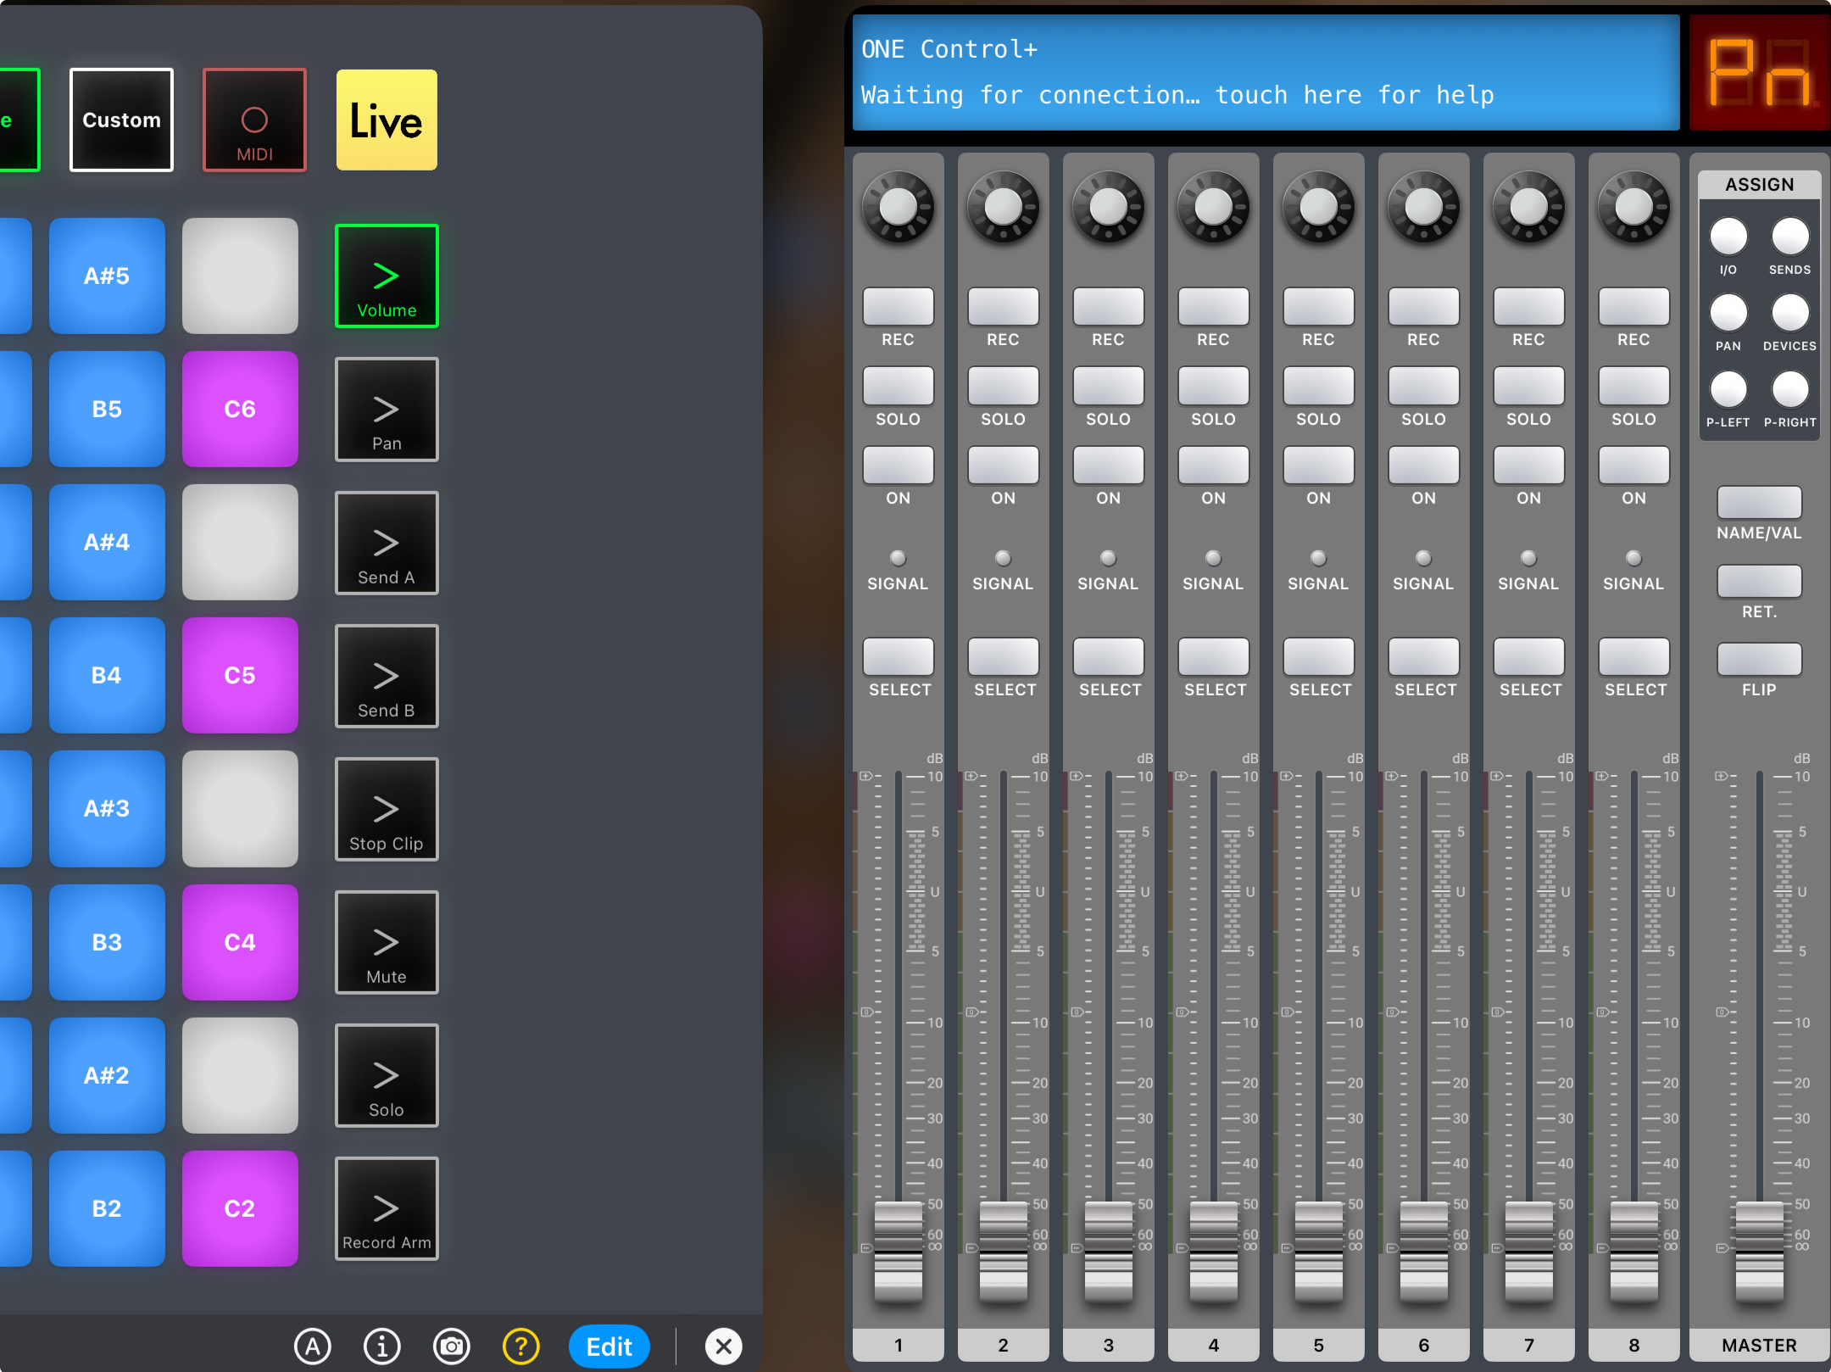This screenshot has width=1831, height=1372.
Task: Open the automap A circle icon
Action: pos(313,1346)
